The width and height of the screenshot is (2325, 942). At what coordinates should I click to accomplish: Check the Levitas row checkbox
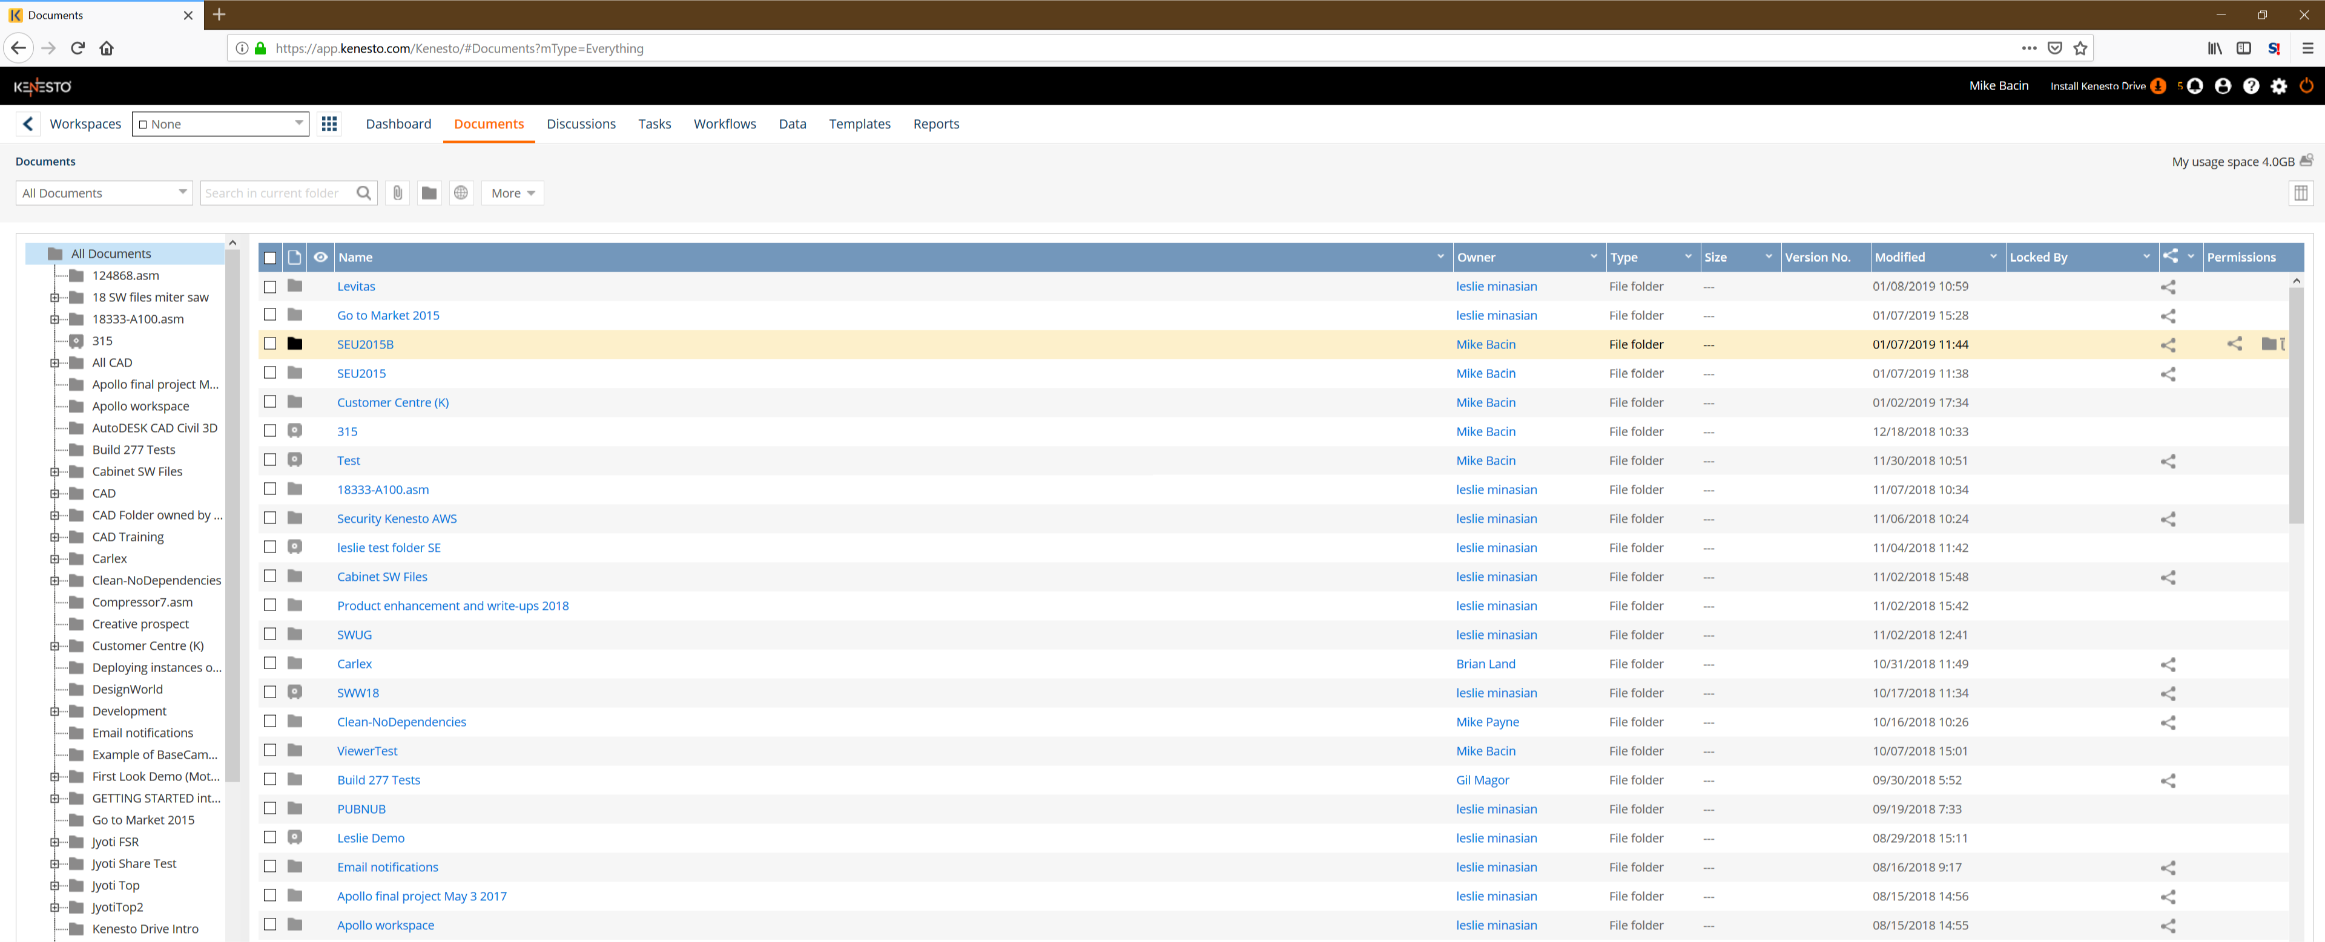click(270, 287)
